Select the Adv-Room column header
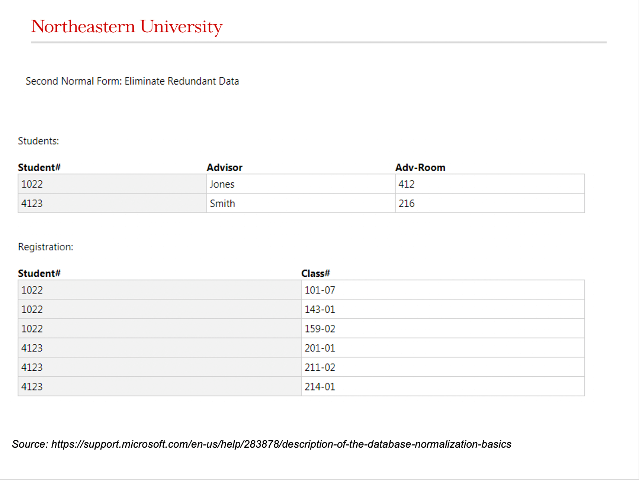This screenshot has width=639, height=480. (420, 168)
